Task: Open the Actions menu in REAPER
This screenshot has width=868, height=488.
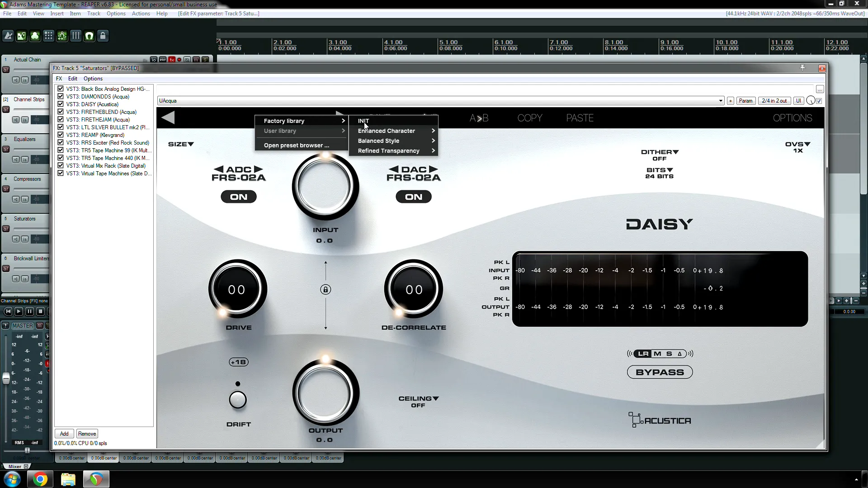Action: pyautogui.click(x=141, y=14)
